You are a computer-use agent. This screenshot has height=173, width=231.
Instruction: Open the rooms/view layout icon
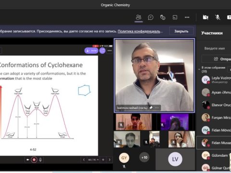pyautogui.click(x=175, y=17)
